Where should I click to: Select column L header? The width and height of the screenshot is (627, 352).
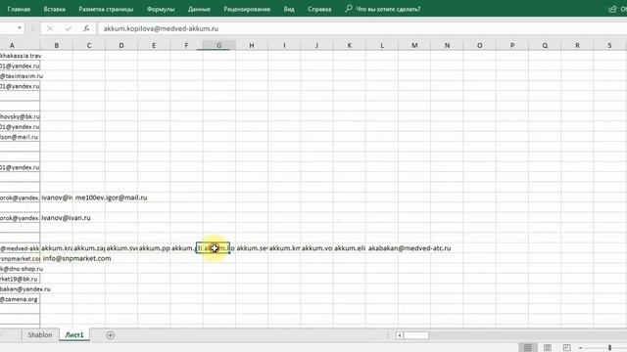(x=382, y=46)
